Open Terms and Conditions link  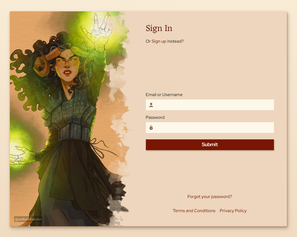point(194,211)
